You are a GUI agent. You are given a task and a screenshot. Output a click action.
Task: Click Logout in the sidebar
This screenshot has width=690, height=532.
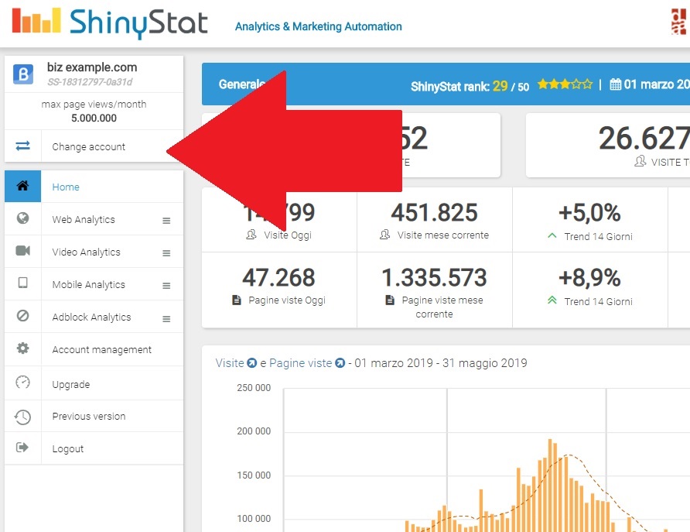coord(94,448)
